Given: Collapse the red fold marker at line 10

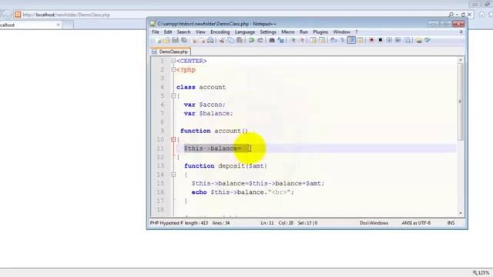Looking at the screenshot, I should 173,139.
